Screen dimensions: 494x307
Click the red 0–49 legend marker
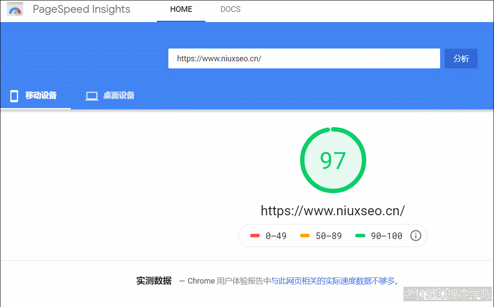point(255,236)
